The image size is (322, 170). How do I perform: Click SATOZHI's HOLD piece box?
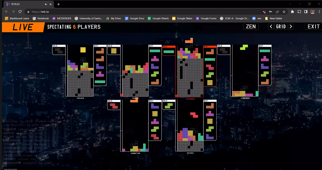coord(169,105)
